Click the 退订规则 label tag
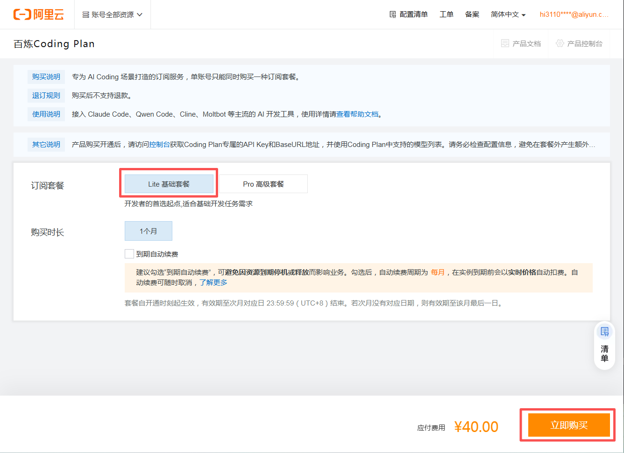624x453 pixels. [x=46, y=95]
